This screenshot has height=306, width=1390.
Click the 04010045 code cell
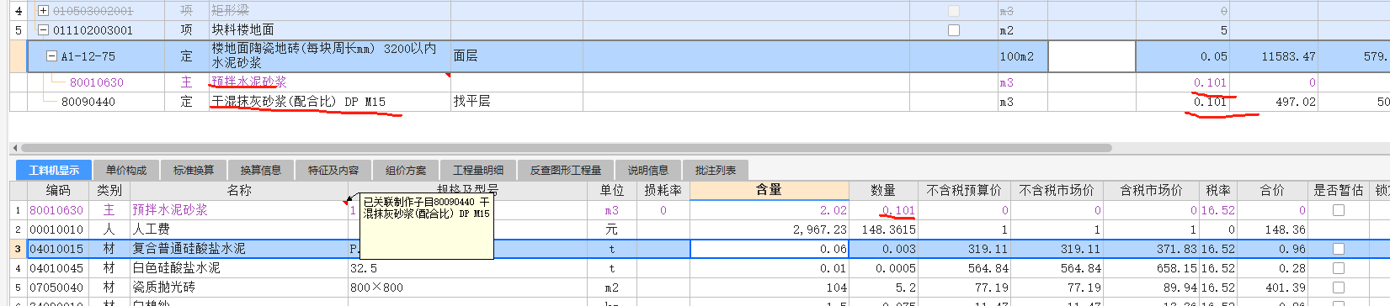tap(57, 268)
